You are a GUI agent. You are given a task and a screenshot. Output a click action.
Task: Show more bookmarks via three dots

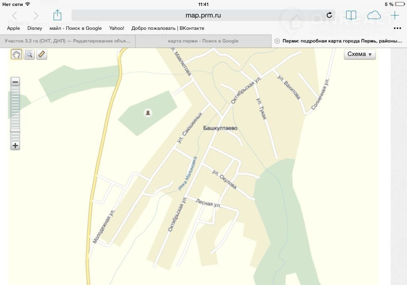tap(397, 28)
